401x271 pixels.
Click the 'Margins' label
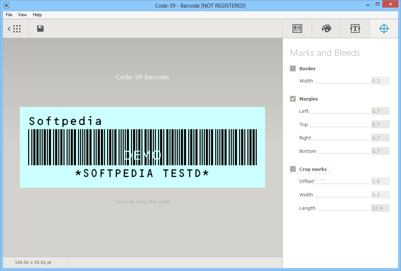coord(309,99)
